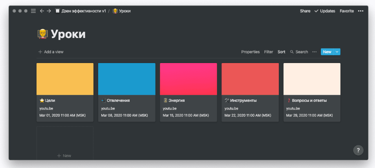Click the blue New button
This screenshot has height=168, width=375.
tap(327, 52)
